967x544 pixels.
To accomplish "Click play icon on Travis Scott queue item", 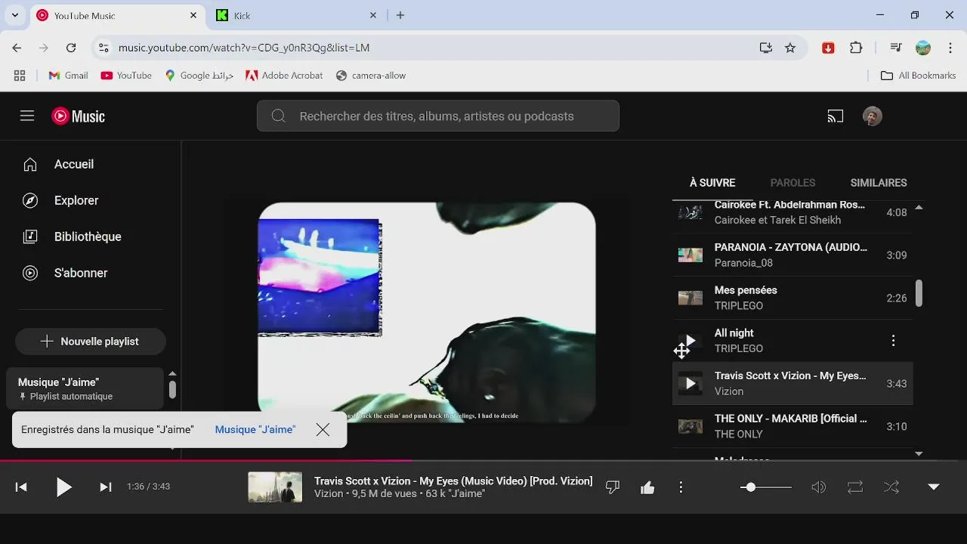I will tap(690, 384).
